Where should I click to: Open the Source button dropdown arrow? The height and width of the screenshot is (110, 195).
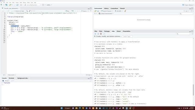pos(88,11)
